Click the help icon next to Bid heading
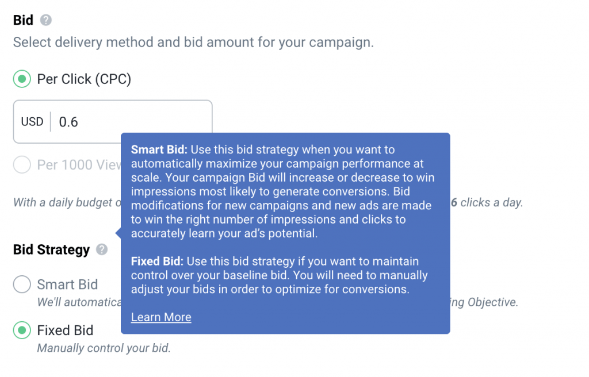The width and height of the screenshot is (589, 377). tap(46, 21)
